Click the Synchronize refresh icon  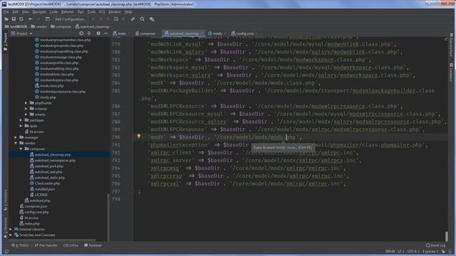coord(21,19)
